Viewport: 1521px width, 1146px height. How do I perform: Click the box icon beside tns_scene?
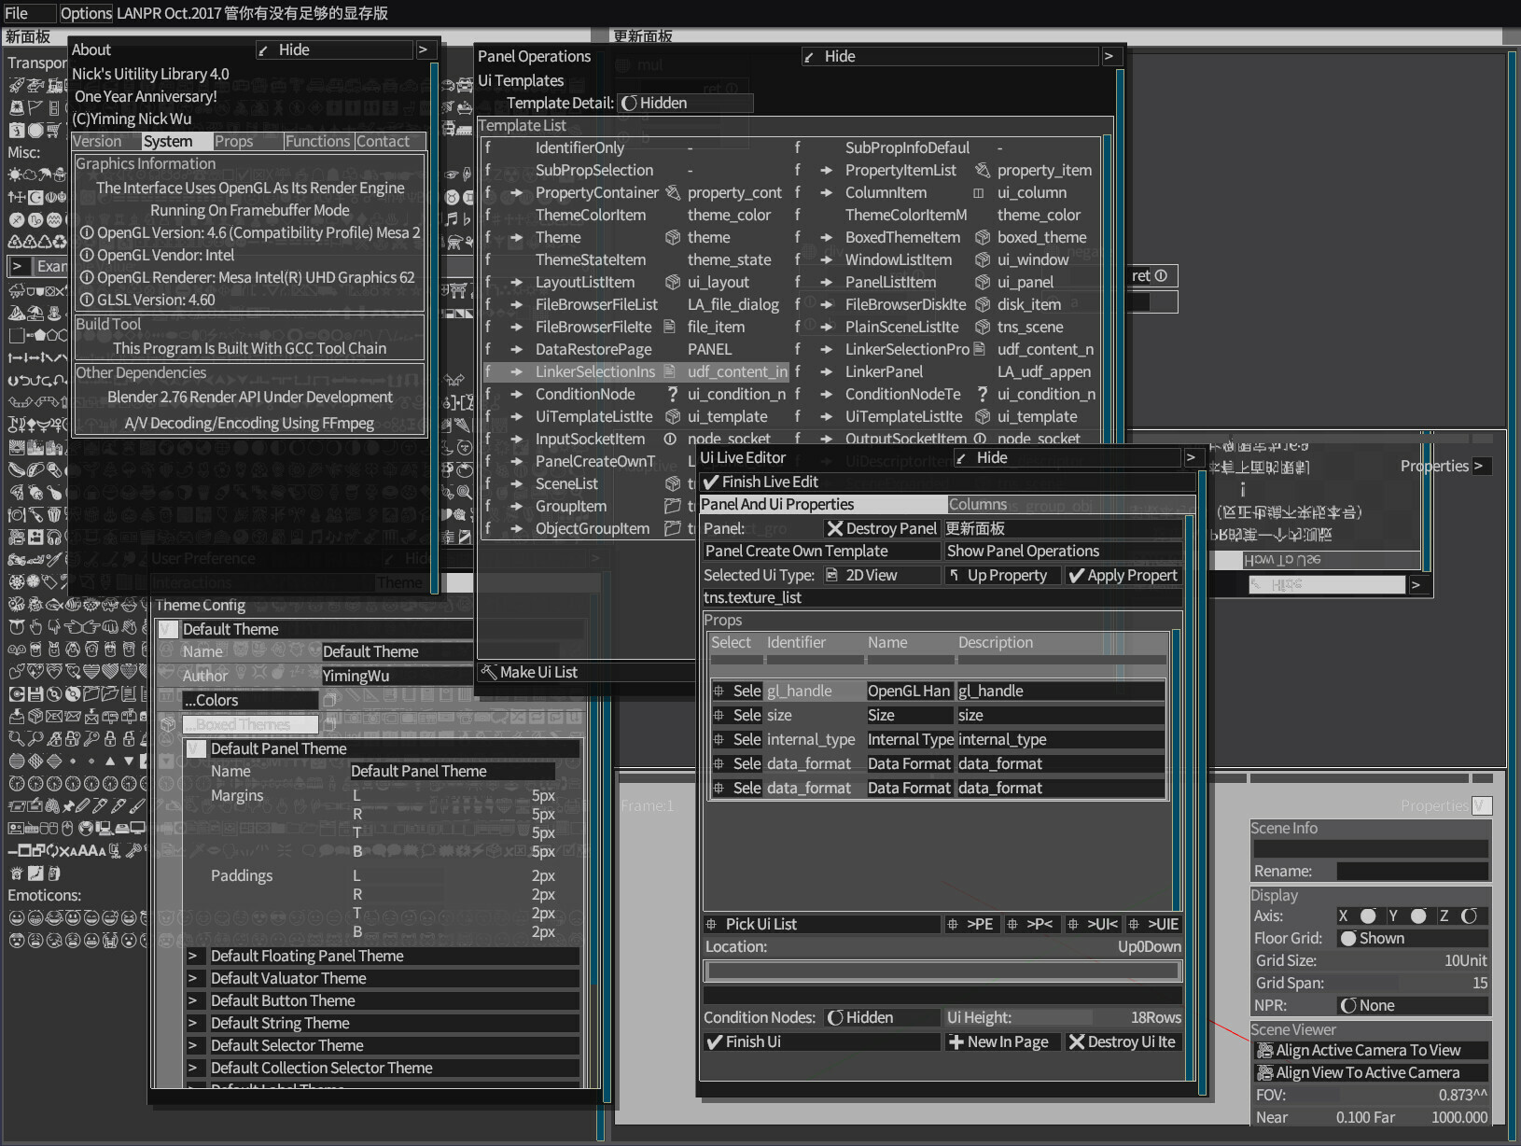click(x=982, y=327)
